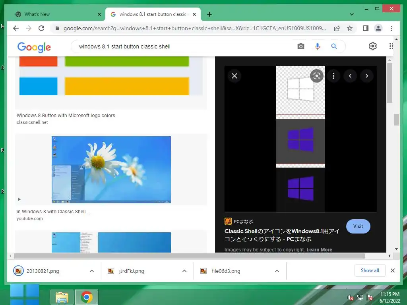Viewport: 407px width, 305px height.
Task: Expand options for jJrdFkJ.png download
Action: tap(184, 271)
